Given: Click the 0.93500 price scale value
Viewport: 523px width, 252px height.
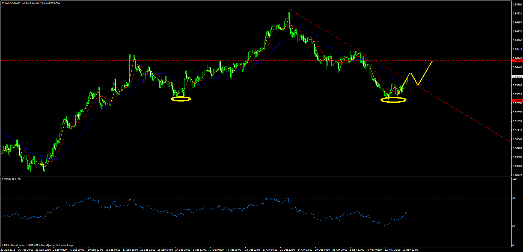Looking at the screenshot, I should tap(518, 85).
